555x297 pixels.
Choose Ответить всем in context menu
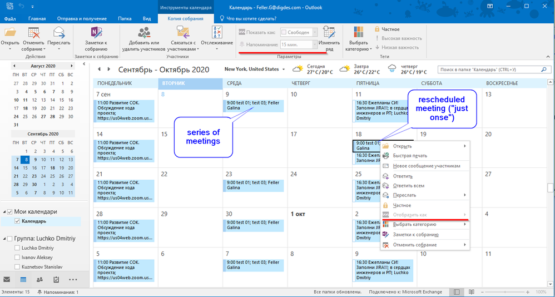425,186
